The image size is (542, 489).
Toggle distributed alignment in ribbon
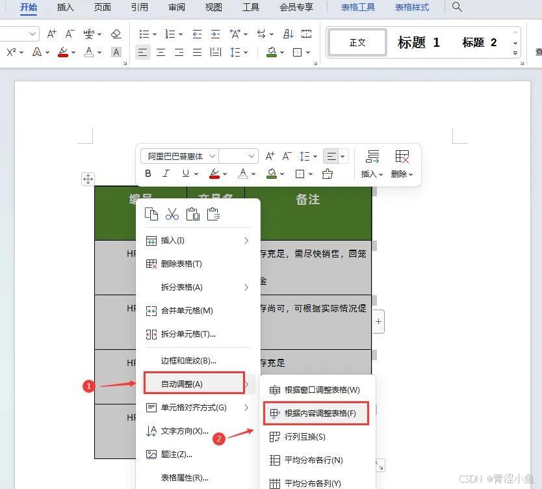216,52
